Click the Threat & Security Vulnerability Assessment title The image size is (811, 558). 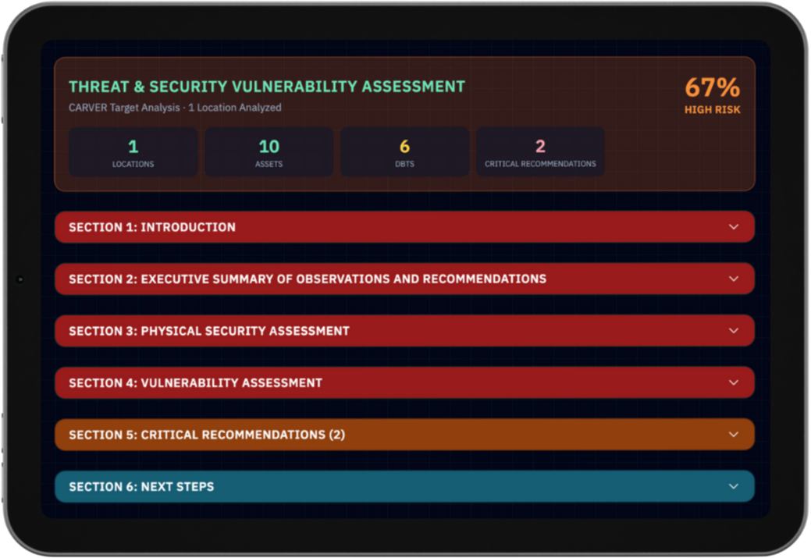click(x=267, y=87)
